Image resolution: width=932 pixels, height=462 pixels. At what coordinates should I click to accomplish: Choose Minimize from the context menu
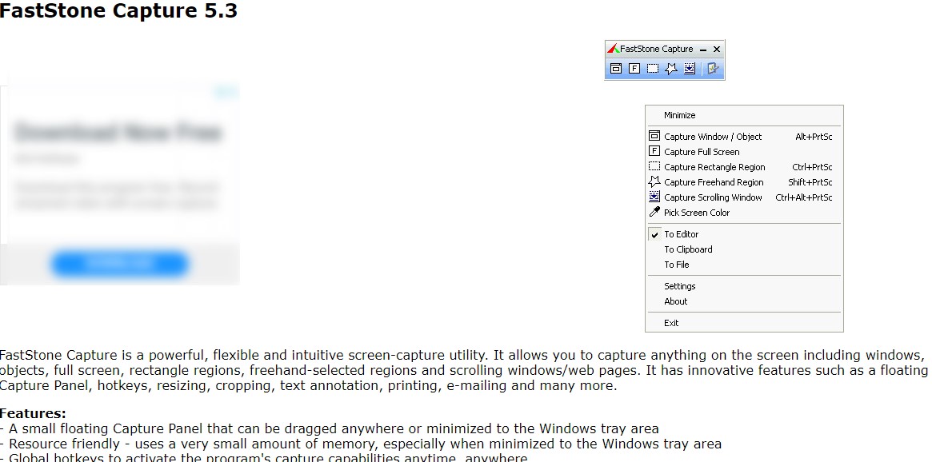coord(744,115)
